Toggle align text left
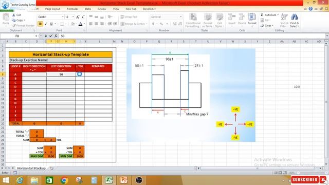This screenshot has height=185, width=329. click(x=90, y=24)
